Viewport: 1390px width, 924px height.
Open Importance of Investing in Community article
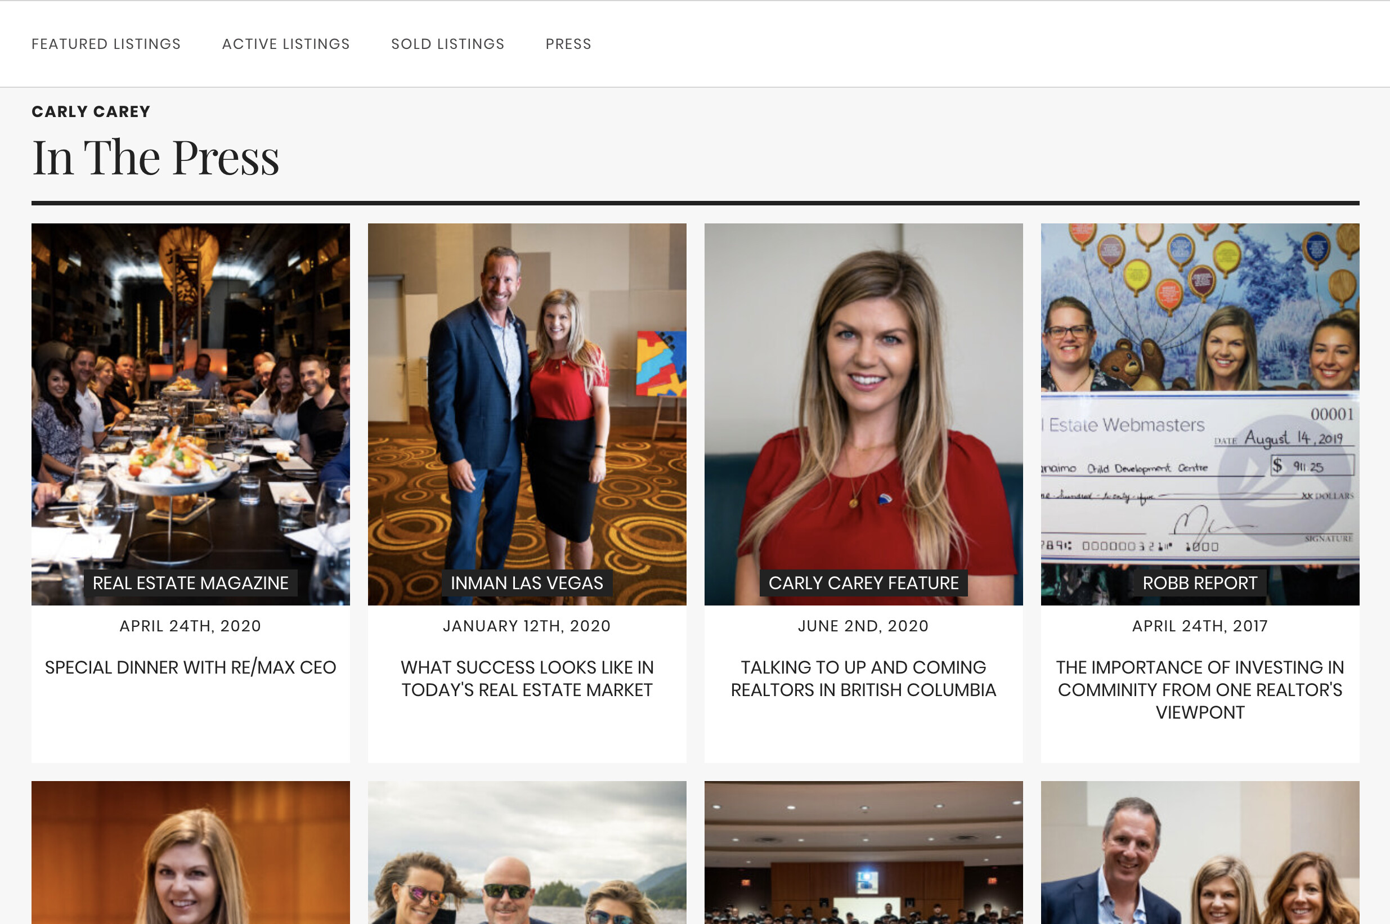point(1200,689)
